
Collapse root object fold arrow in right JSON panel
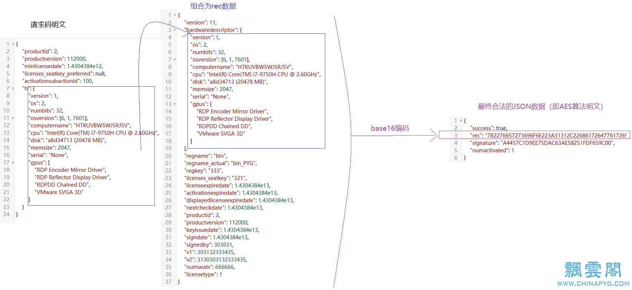[x=460, y=121]
